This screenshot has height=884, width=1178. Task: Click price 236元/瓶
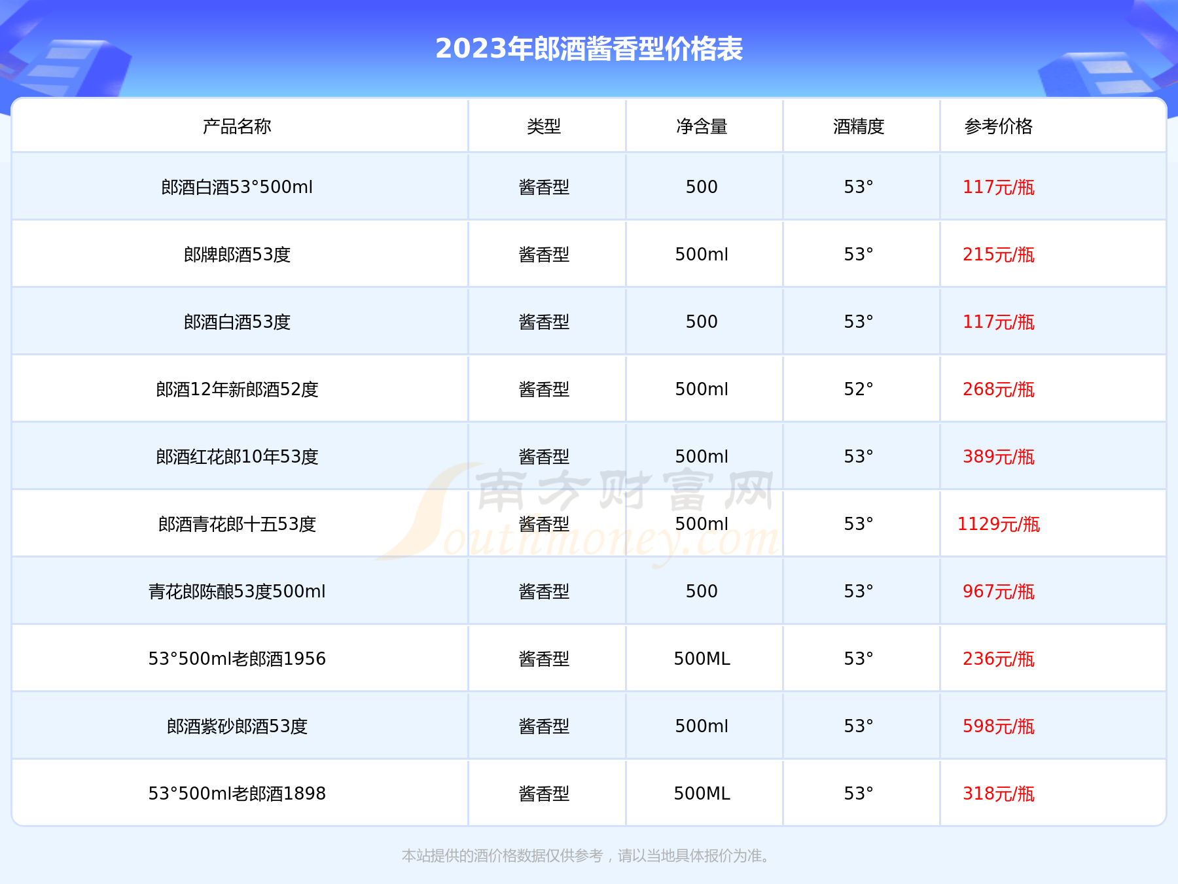click(999, 659)
